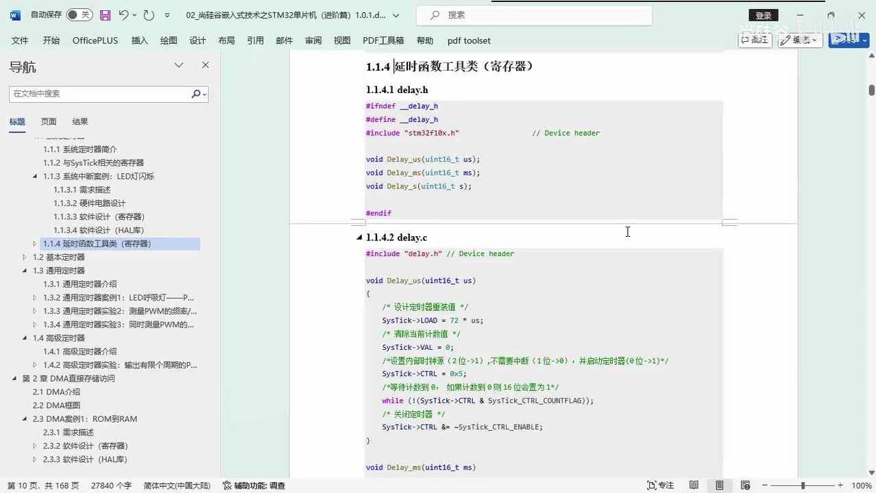Viewport: 876px width, 493px height.
Task: Open the 文件 menu
Action: (20, 40)
